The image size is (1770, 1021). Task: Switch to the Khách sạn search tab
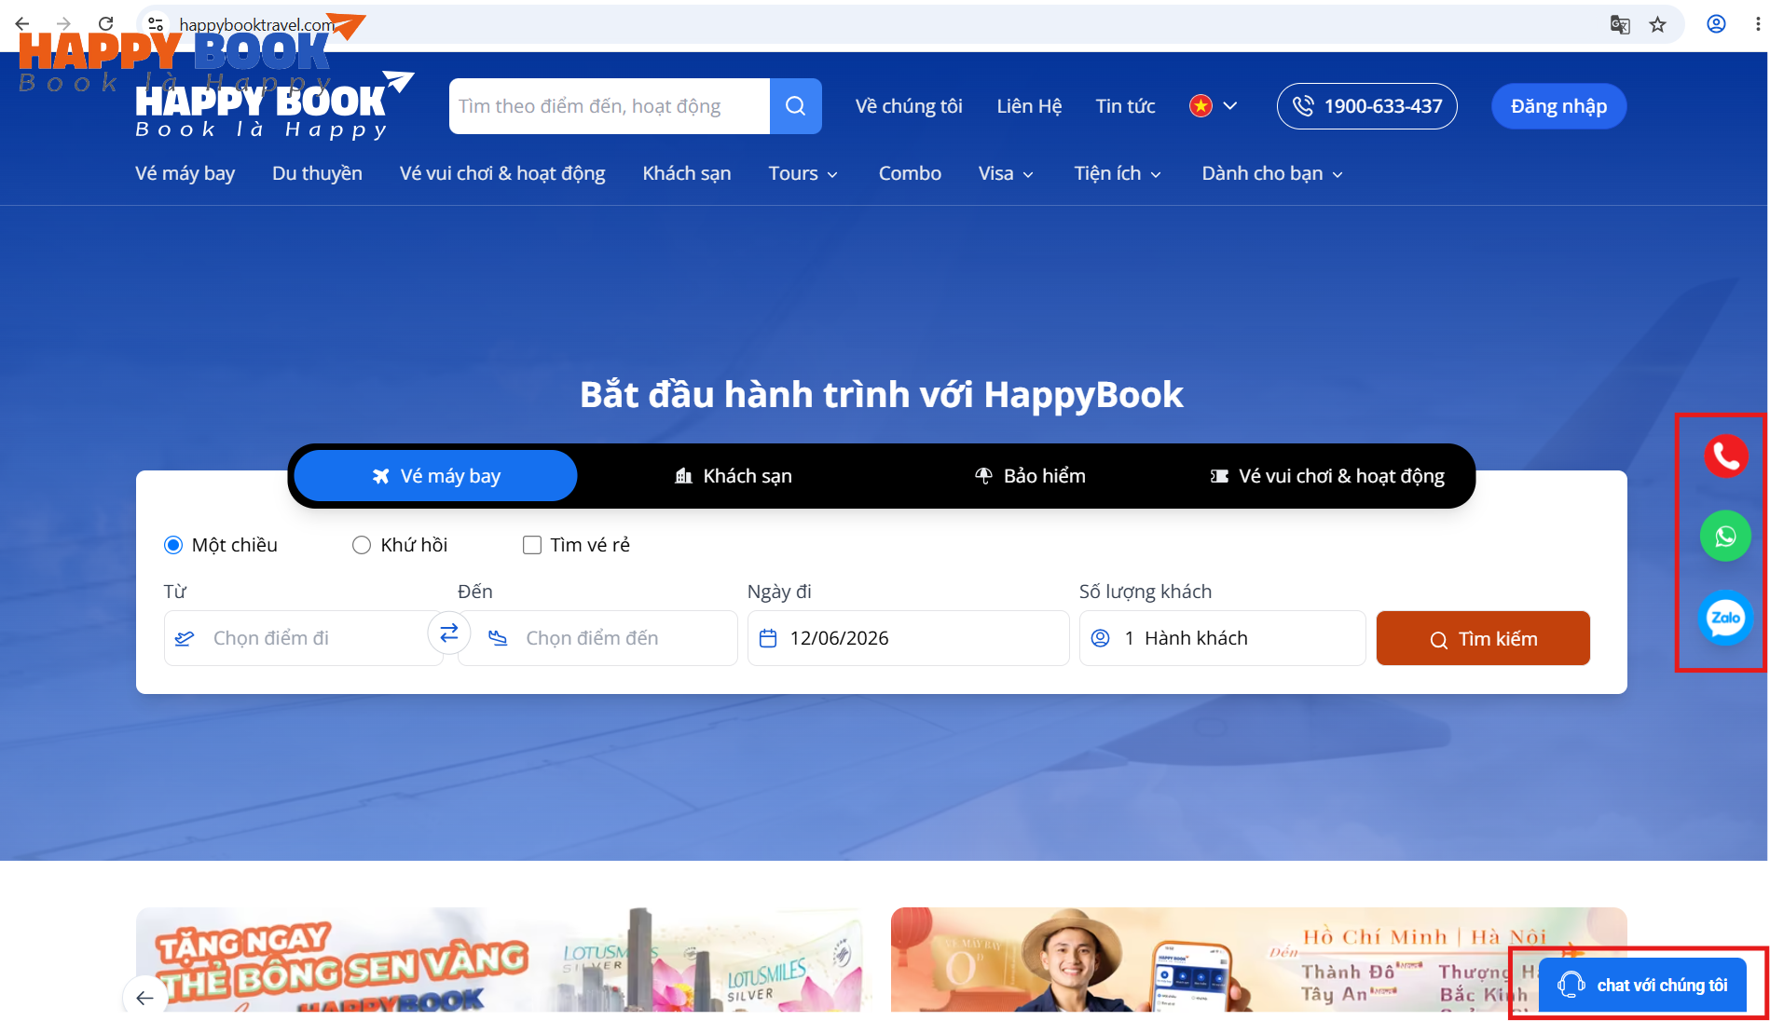point(734,476)
